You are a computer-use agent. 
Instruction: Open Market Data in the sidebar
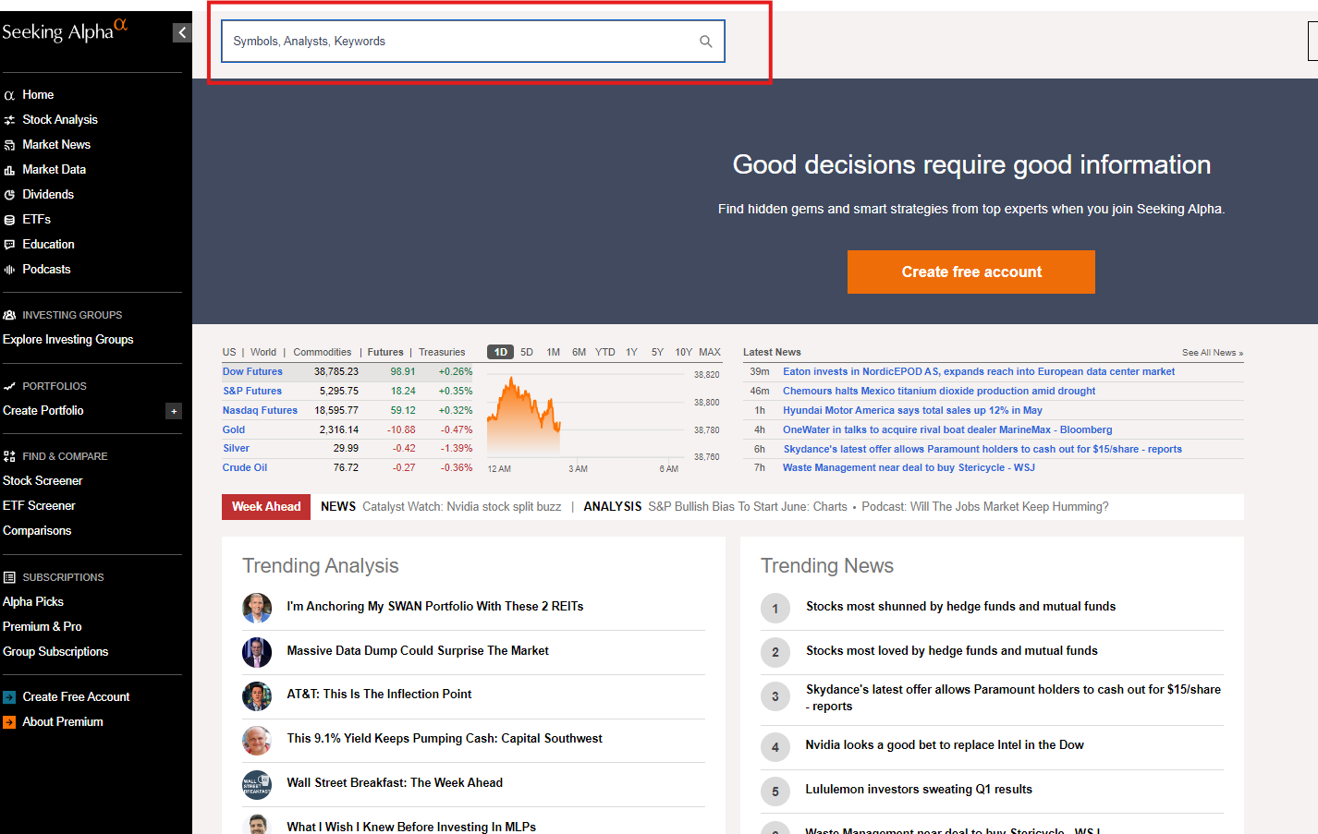pyautogui.click(x=54, y=169)
